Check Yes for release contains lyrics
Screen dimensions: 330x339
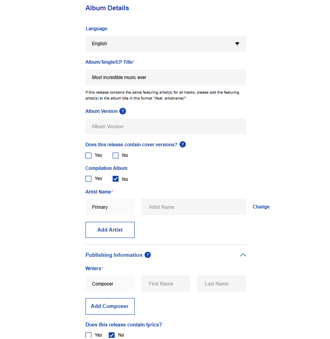tap(88, 335)
